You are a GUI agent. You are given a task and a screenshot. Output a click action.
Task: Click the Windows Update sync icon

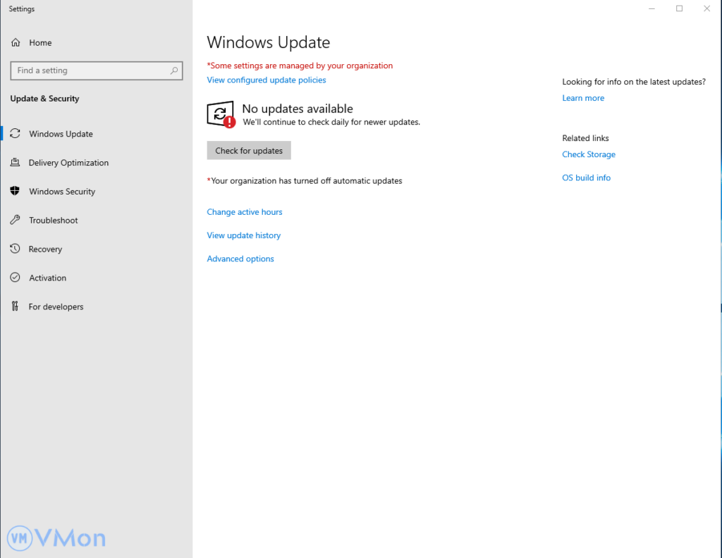coord(15,134)
